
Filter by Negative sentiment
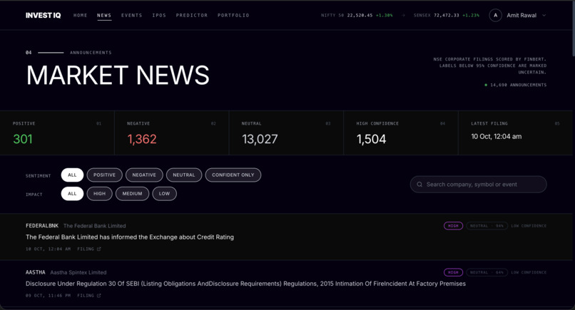pyautogui.click(x=144, y=175)
